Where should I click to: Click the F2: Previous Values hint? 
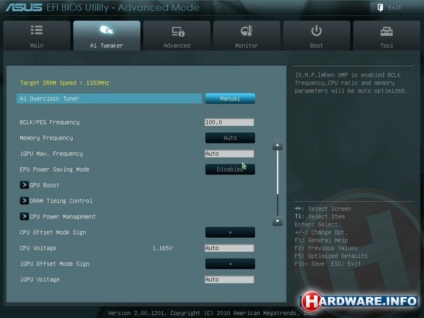(326, 248)
